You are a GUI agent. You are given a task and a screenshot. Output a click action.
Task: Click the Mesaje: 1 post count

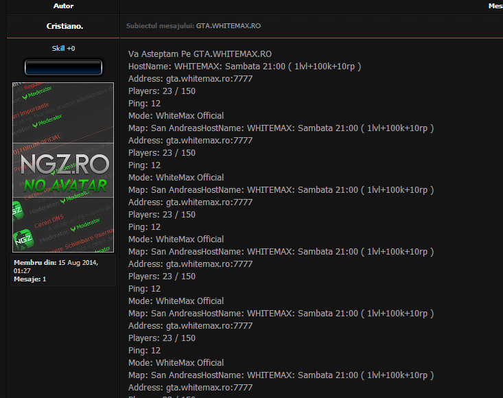click(30, 279)
